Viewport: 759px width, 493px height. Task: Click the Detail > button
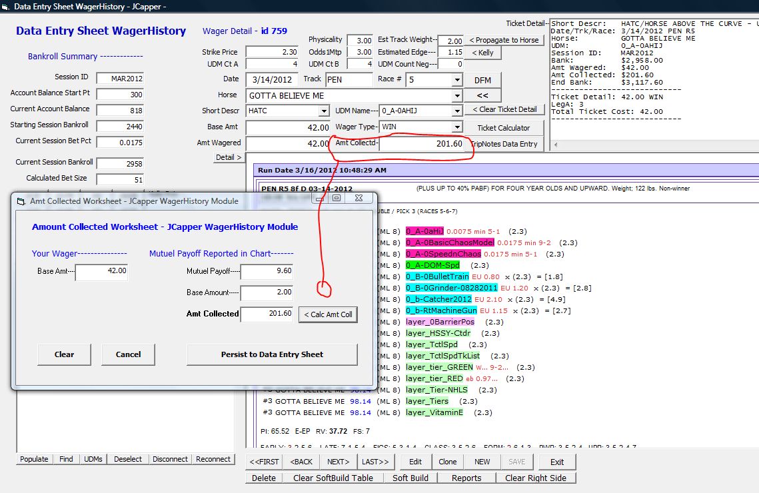(x=229, y=157)
